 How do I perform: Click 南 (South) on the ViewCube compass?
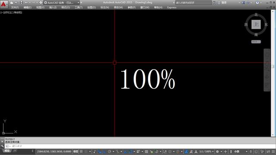256,34
